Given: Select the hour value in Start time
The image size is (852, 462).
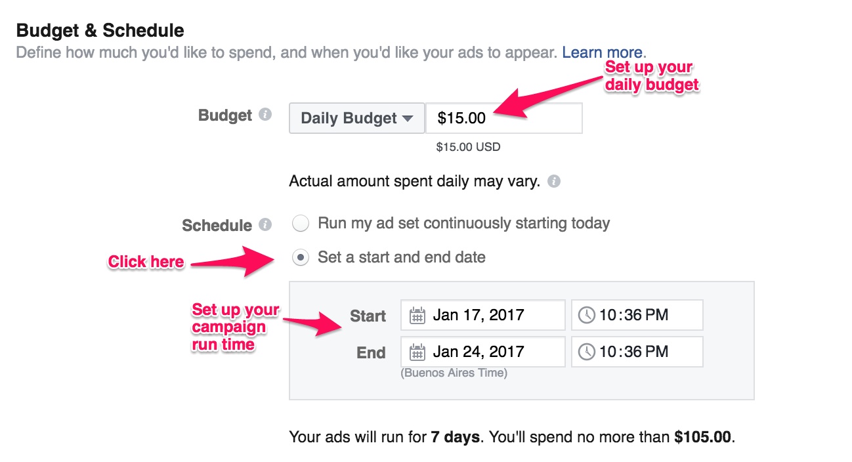Looking at the screenshot, I should pyautogui.click(x=607, y=316).
